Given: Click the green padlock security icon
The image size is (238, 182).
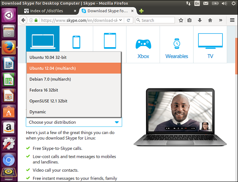Looking at the screenshot, I should point(36,20).
